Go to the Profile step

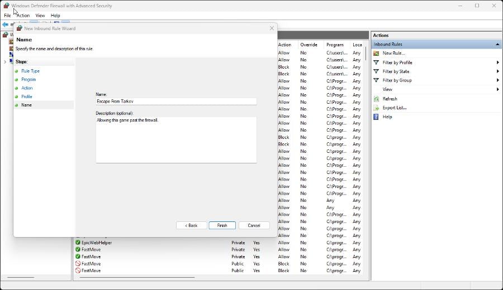pos(27,96)
